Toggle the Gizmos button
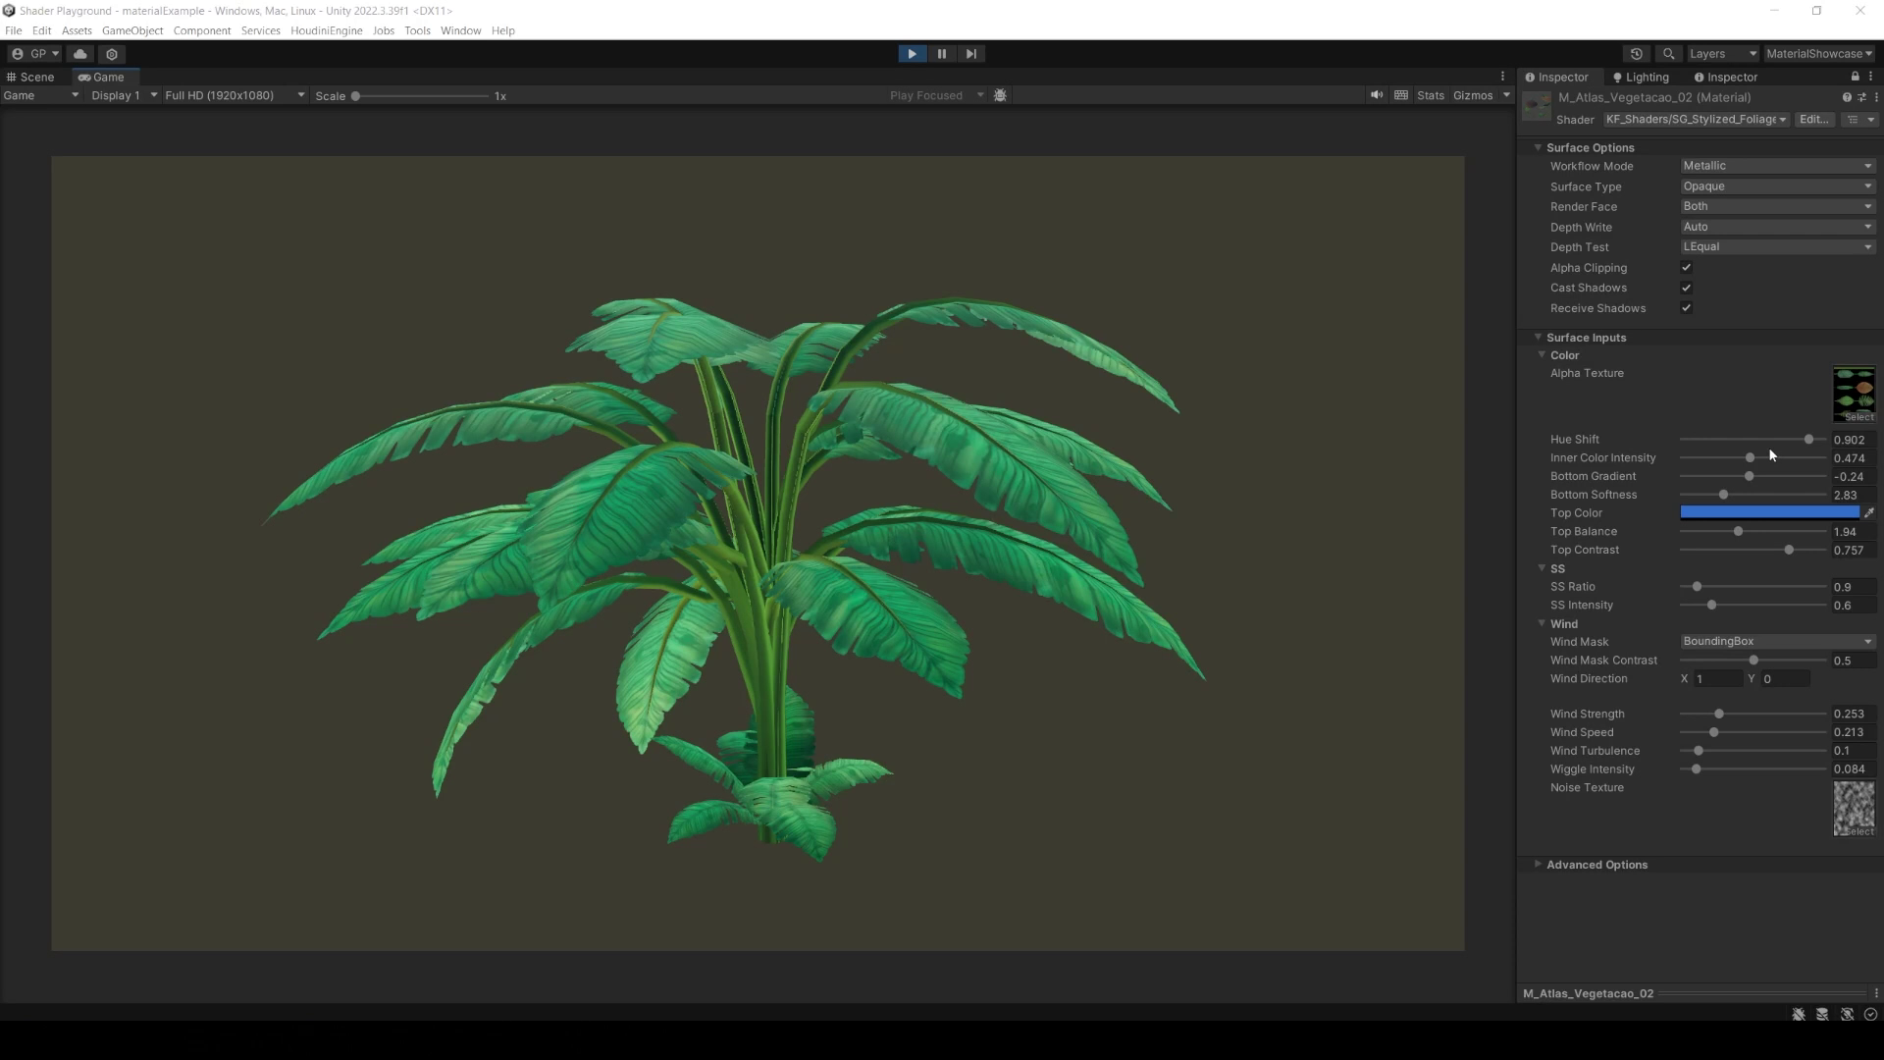The image size is (1884, 1060). click(1473, 95)
